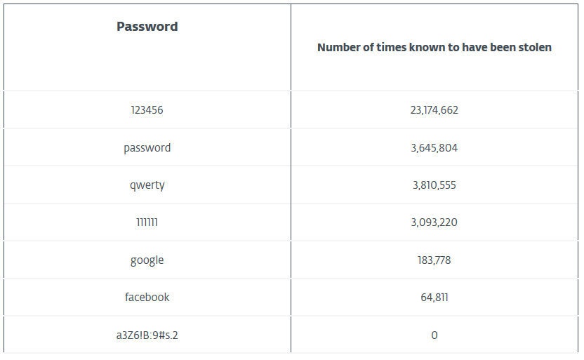Click the vertical divider between header columns
Image resolution: width=584 pixels, height=360 pixels.
coord(291,48)
